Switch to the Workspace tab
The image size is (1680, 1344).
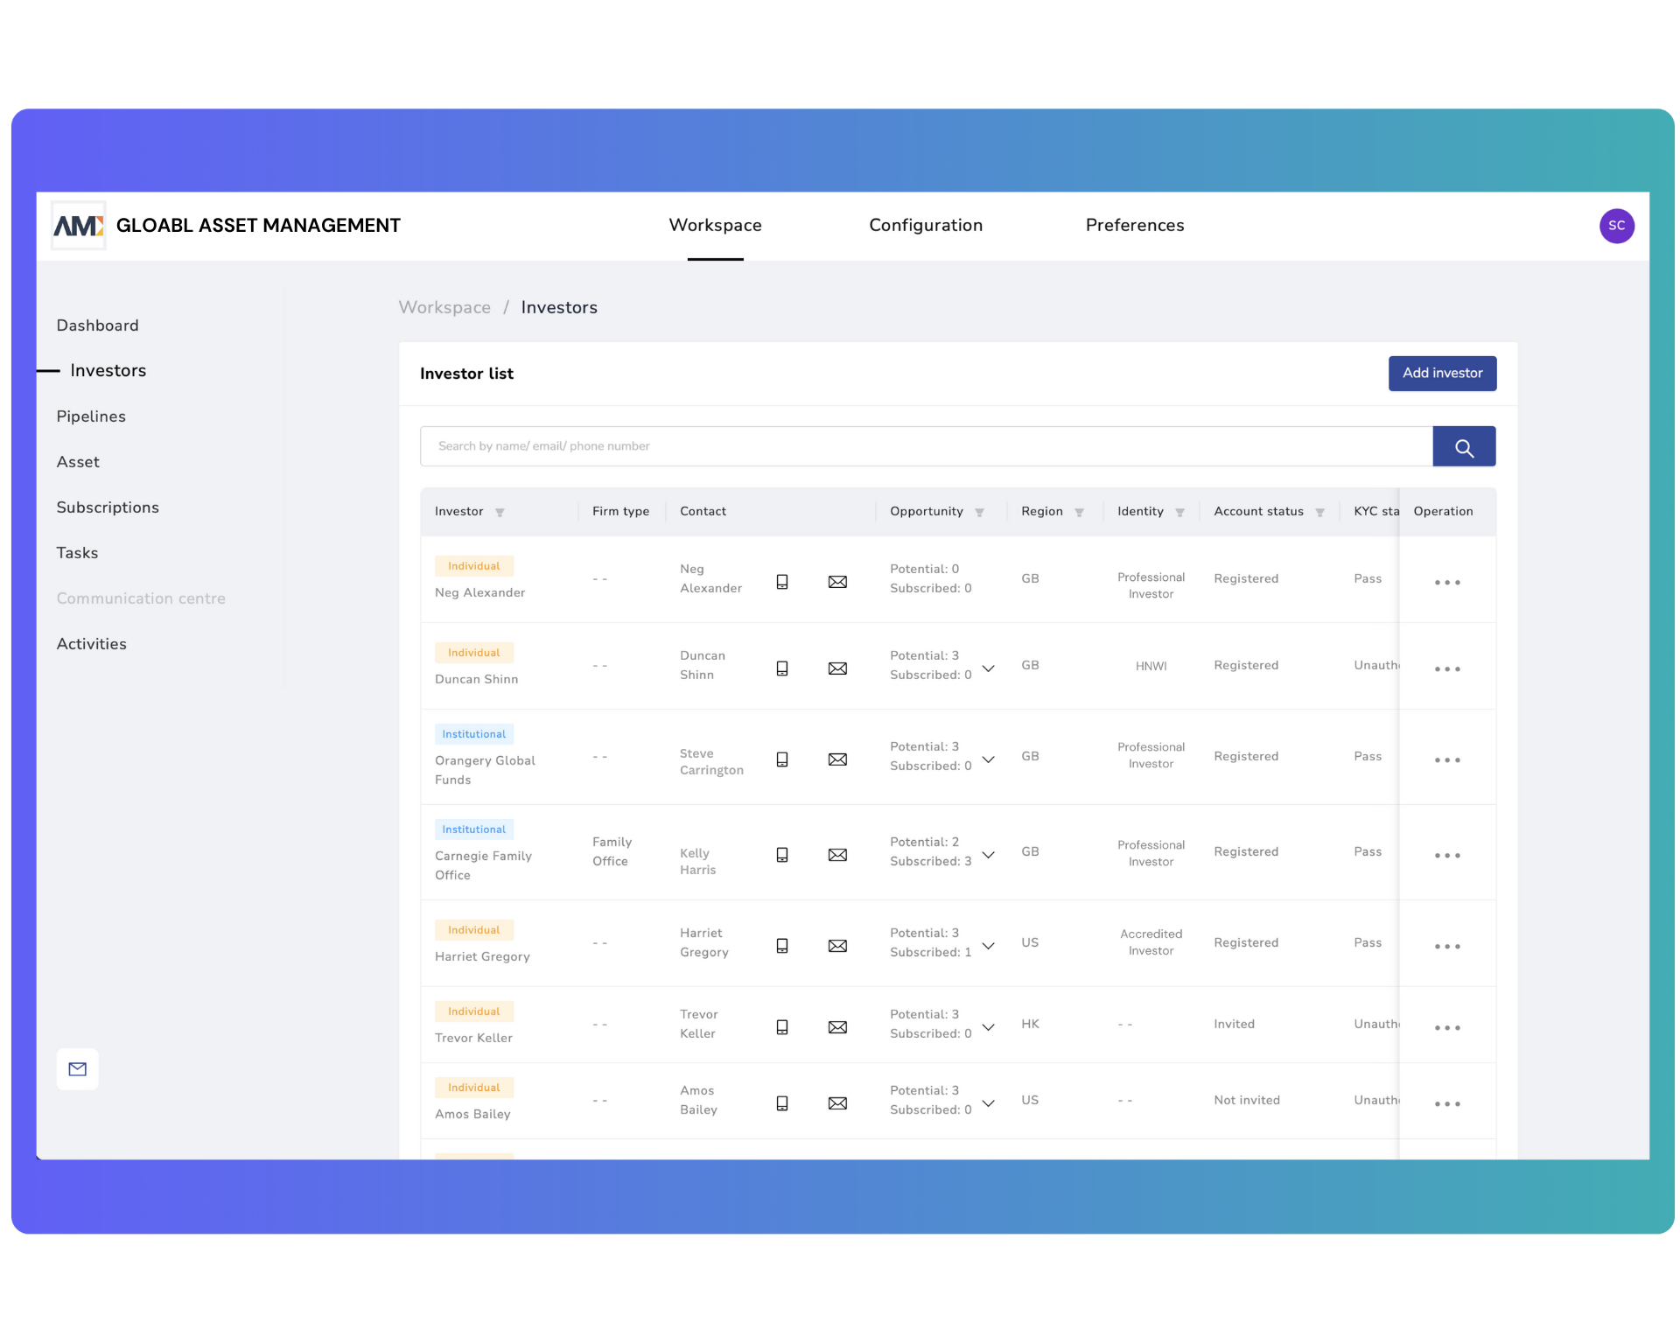pos(715,226)
